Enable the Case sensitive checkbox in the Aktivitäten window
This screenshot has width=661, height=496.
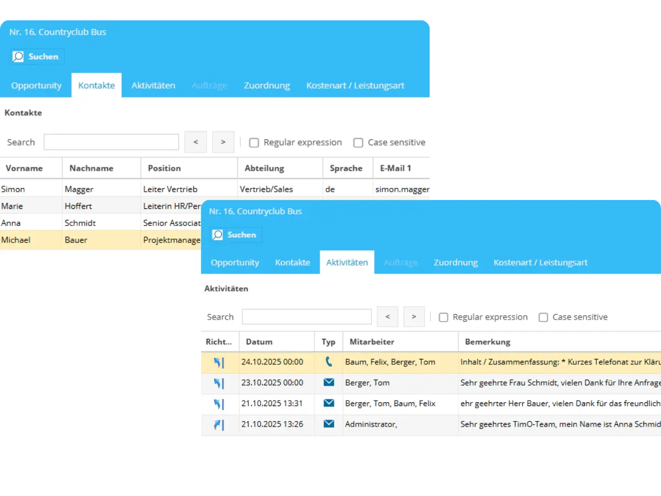[544, 317]
